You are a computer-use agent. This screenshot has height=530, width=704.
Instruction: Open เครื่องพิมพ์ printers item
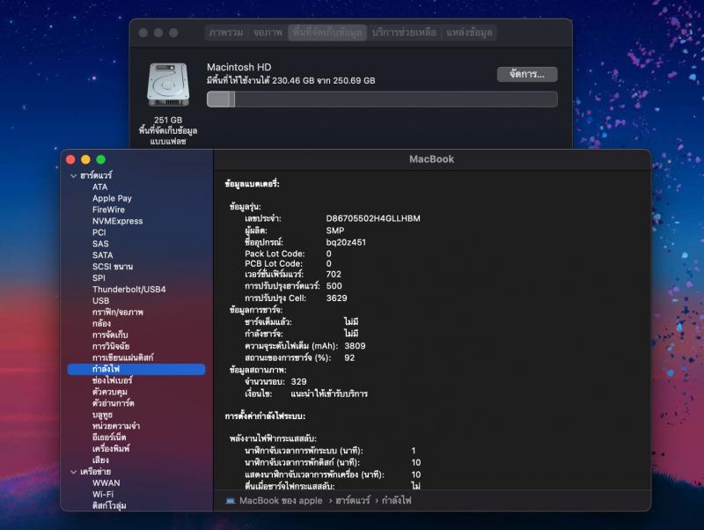click(111, 449)
